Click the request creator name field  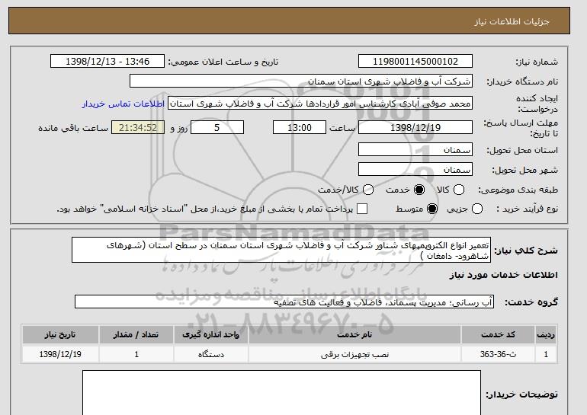[320, 104]
